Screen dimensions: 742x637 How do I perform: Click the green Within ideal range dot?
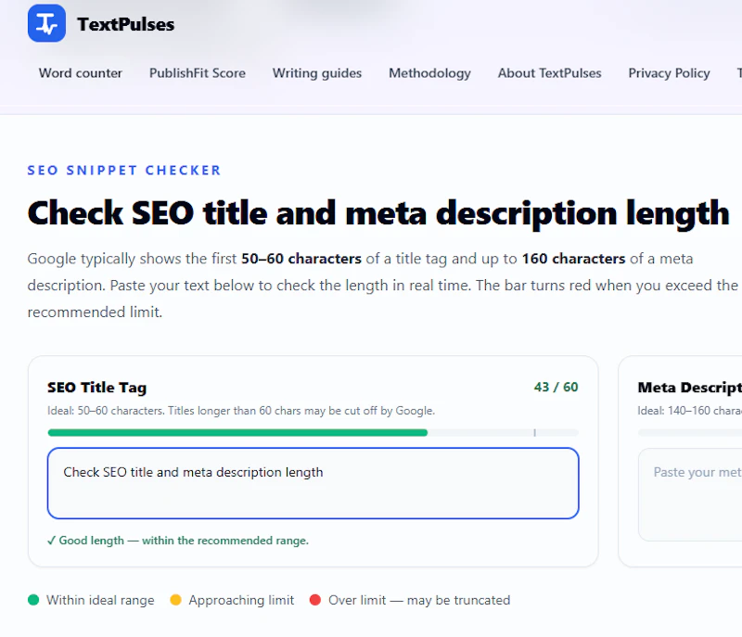(x=33, y=600)
